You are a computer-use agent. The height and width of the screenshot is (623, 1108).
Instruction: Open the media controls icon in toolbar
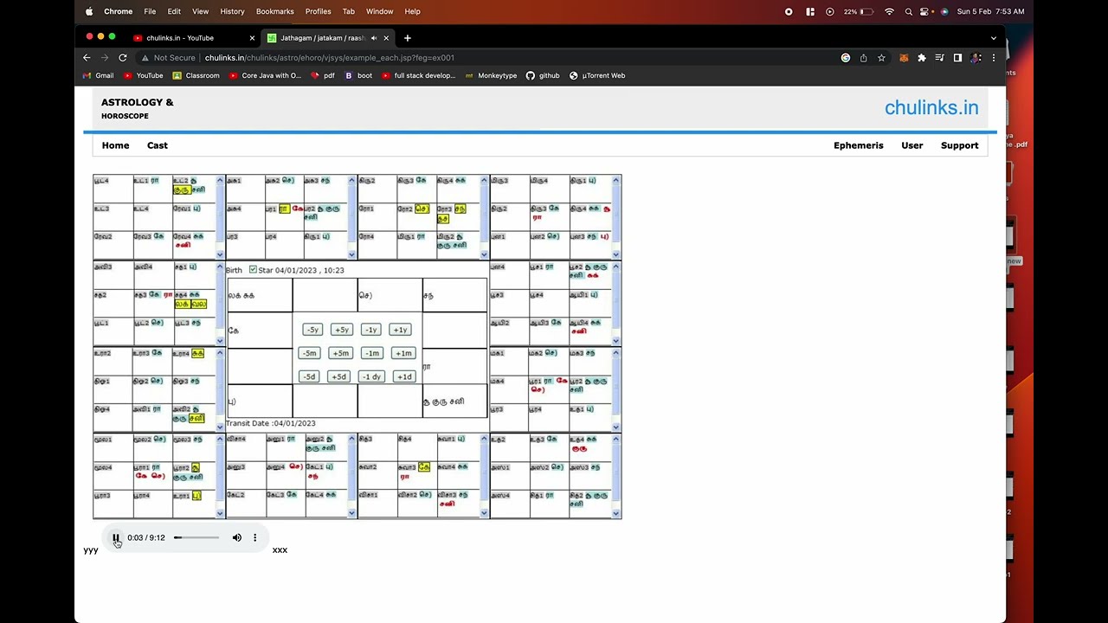[x=940, y=58]
